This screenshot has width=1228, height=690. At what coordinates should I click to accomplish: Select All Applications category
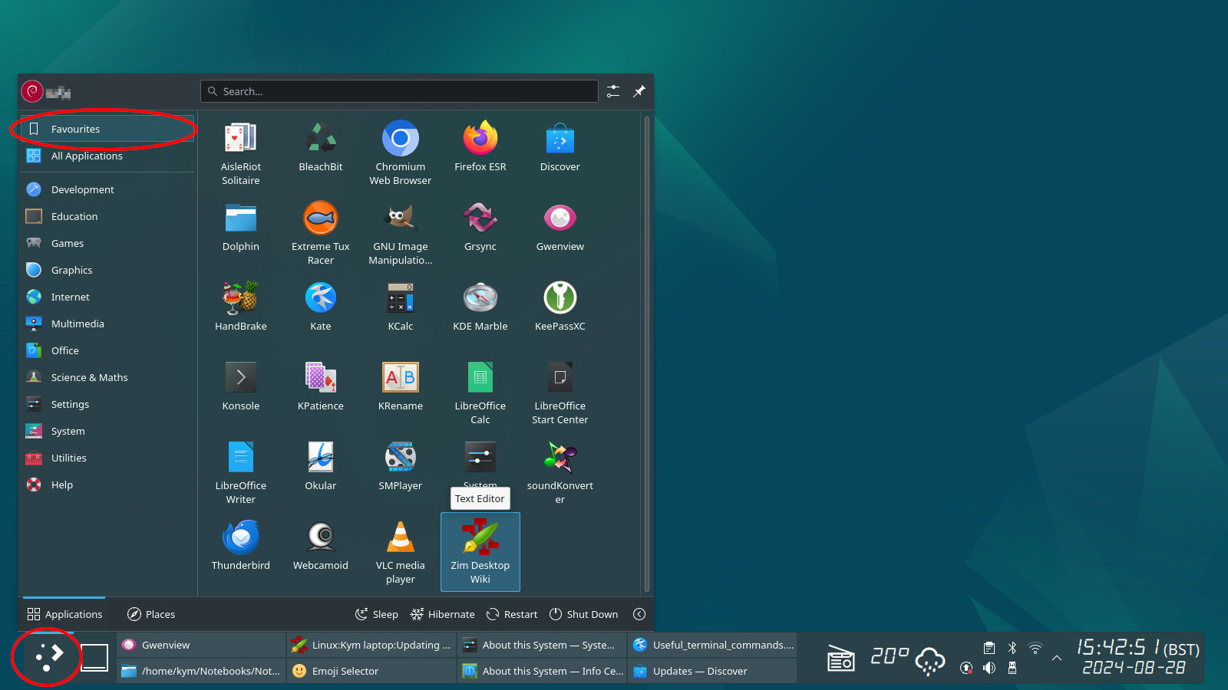click(87, 156)
